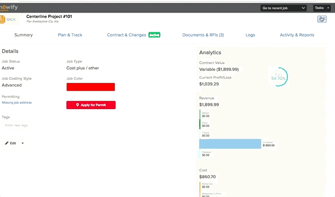Open Documents & RFIs (3) tab

tap(203, 35)
